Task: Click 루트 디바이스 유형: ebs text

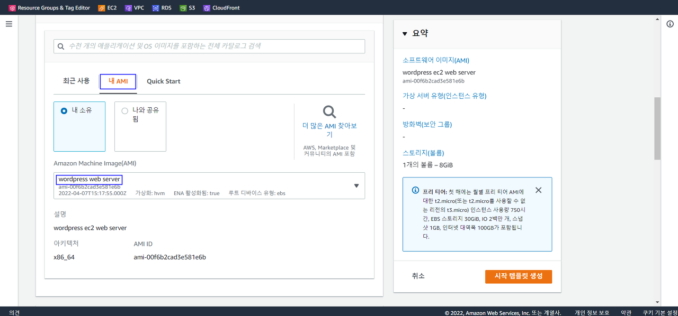Action: (x=257, y=193)
